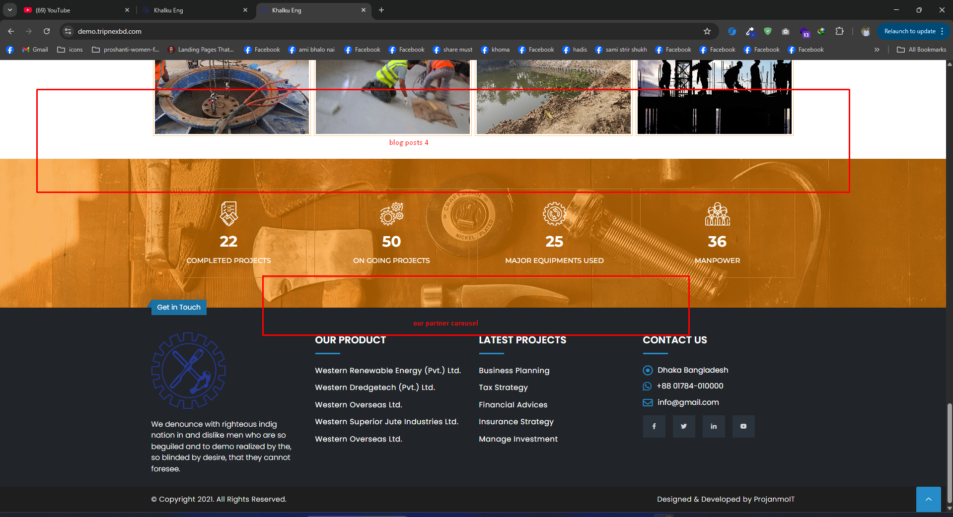This screenshot has width=953, height=517.
Task: Switch to the first Khalku Eng tab
Action: point(168,10)
